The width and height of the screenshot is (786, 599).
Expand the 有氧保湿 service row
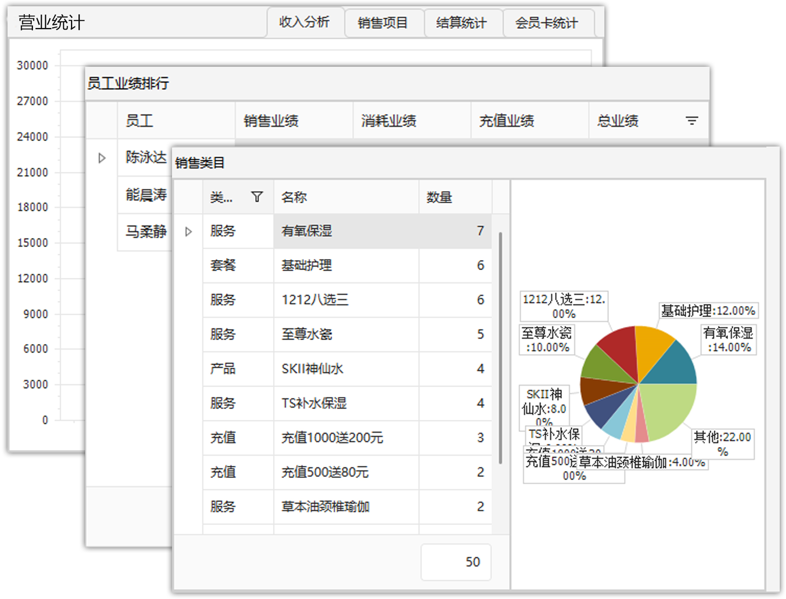tap(189, 231)
